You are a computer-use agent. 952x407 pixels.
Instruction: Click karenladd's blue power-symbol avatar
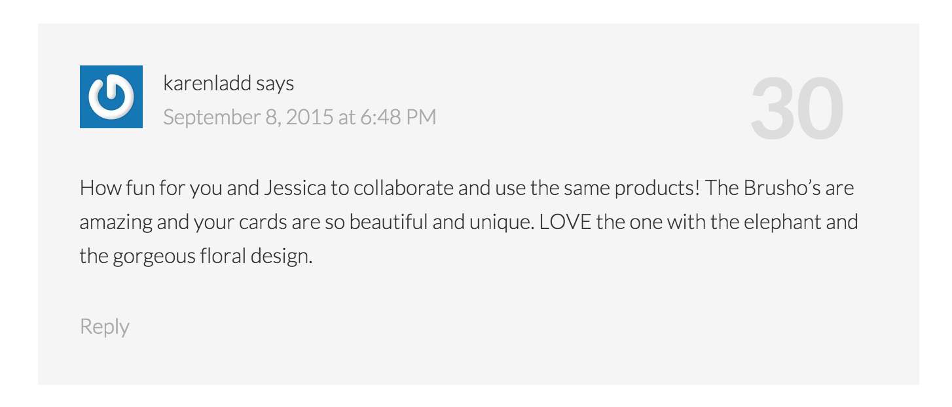(111, 97)
